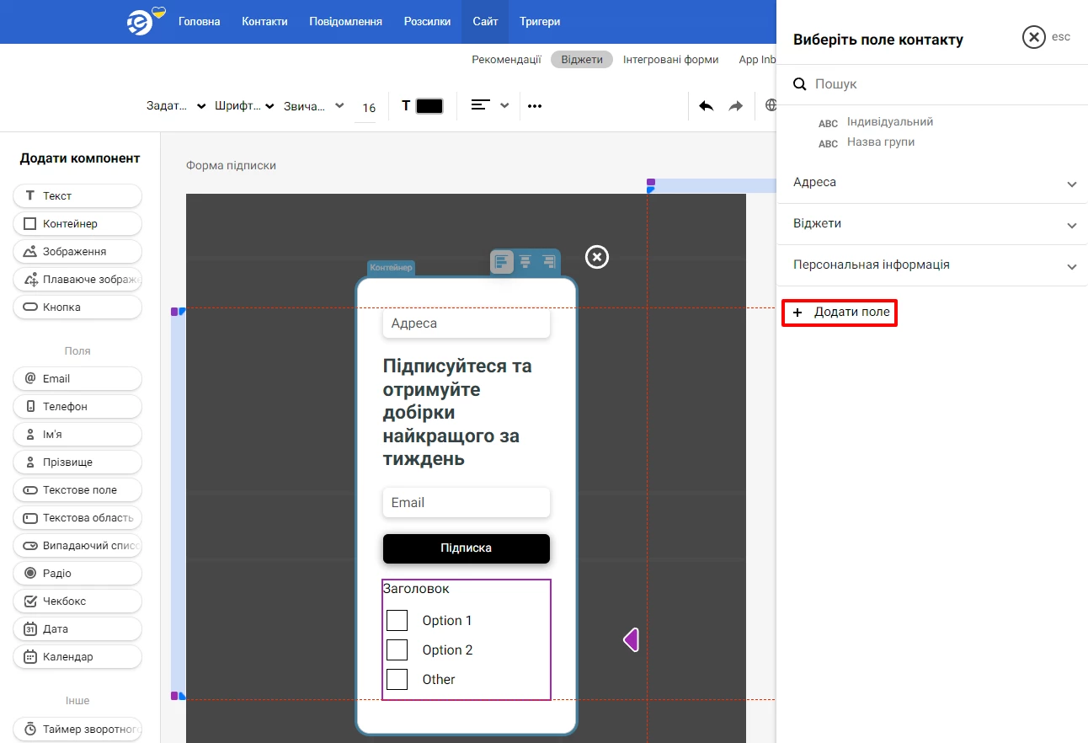Check the Option 1 checkbox
The width and height of the screenshot is (1088, 743).
click(x=397, y=620)
